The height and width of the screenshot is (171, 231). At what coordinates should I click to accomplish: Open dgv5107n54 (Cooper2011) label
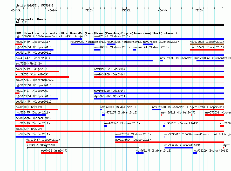(208, 107)
